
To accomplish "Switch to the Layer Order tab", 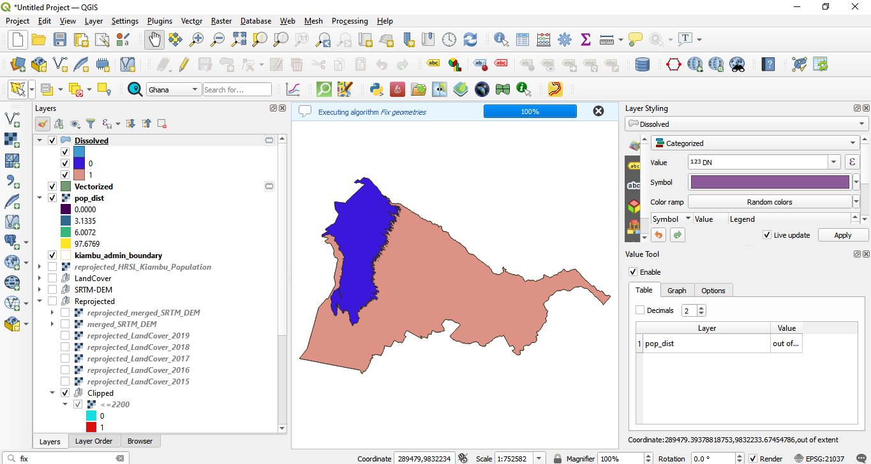I will point(94,441).
